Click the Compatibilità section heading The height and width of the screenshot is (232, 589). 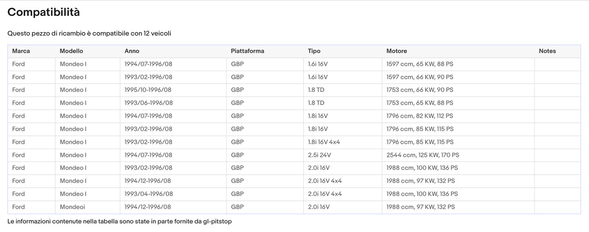[x=44, y=12]
